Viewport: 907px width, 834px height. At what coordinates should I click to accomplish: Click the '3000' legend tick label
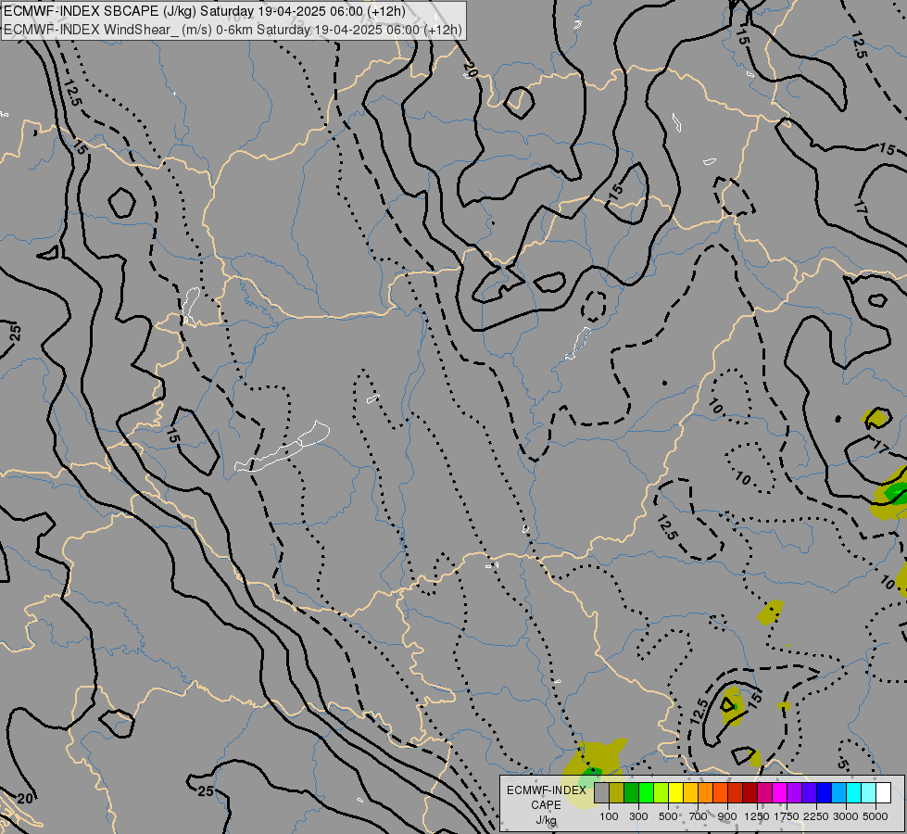846,816
